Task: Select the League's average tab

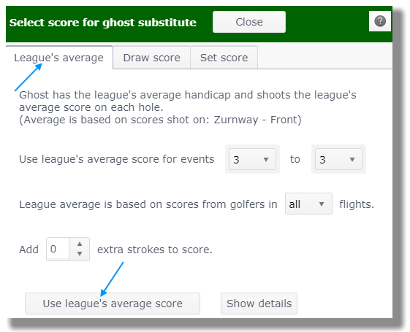Action: pyautogui.click(x=59, y=58)
